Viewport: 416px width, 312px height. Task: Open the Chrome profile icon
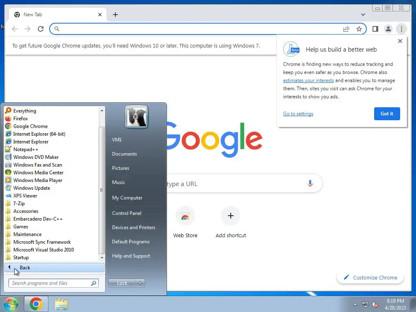(388, 29)
